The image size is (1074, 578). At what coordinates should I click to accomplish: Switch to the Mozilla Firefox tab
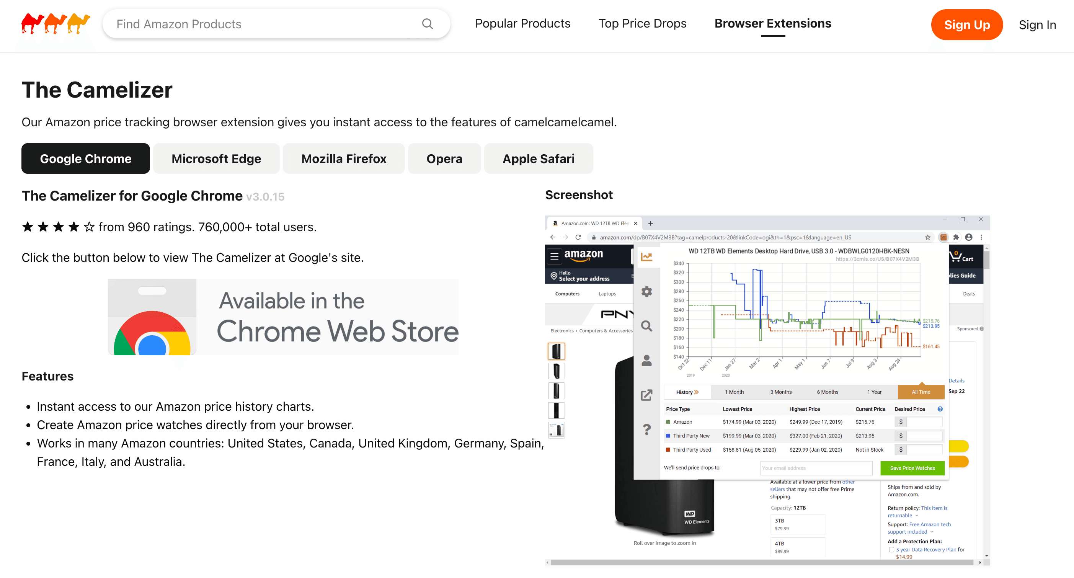344,158
